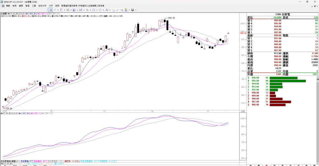Expand the dropdown arrow beside the rectangle tool
The width and height of the screenshot is (319, 166).
(97, 10)
